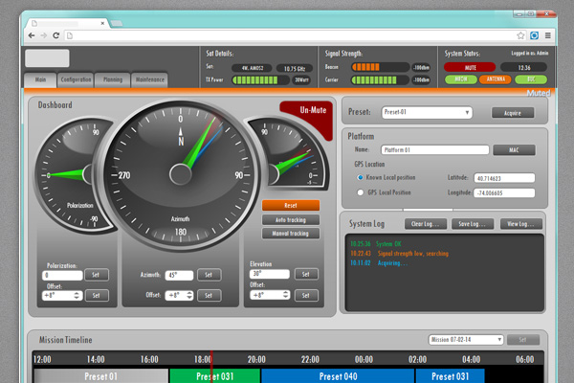Switch to the Configuration tab

pos(76,80)
